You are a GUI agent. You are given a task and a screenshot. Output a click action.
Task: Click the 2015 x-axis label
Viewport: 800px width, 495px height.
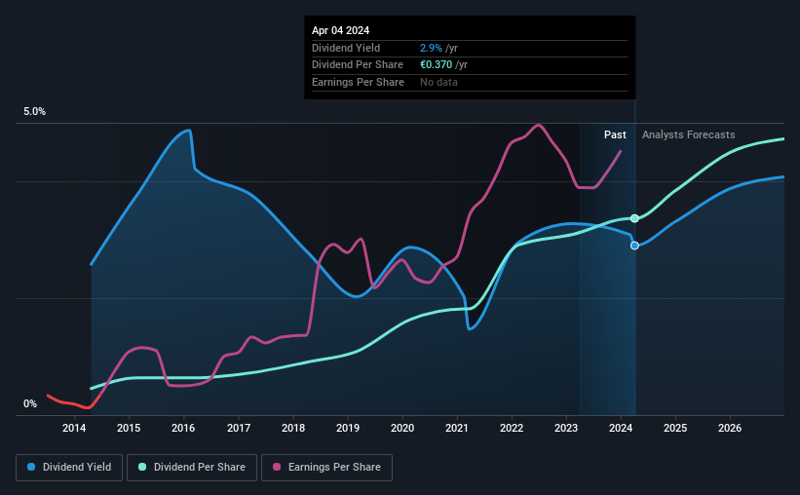click(x=129, y=428)
